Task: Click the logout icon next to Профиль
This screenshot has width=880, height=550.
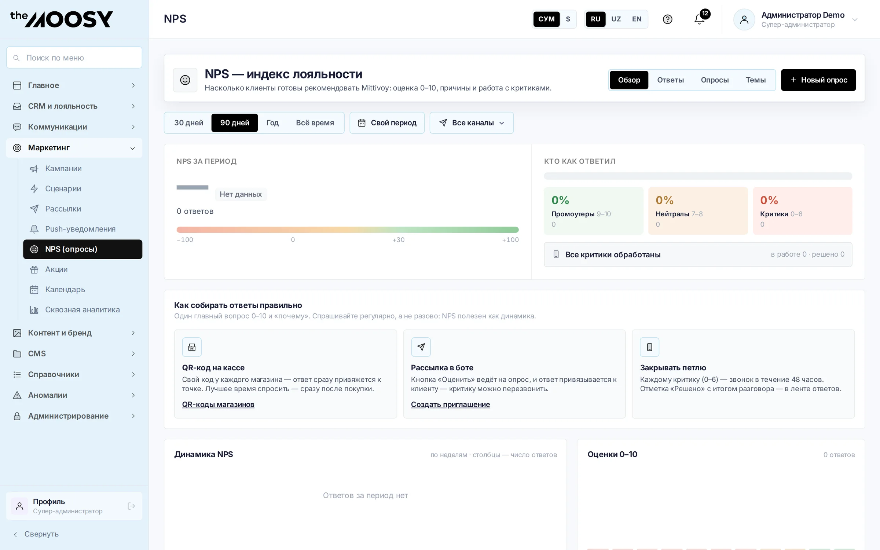Action: coord(131,506)
